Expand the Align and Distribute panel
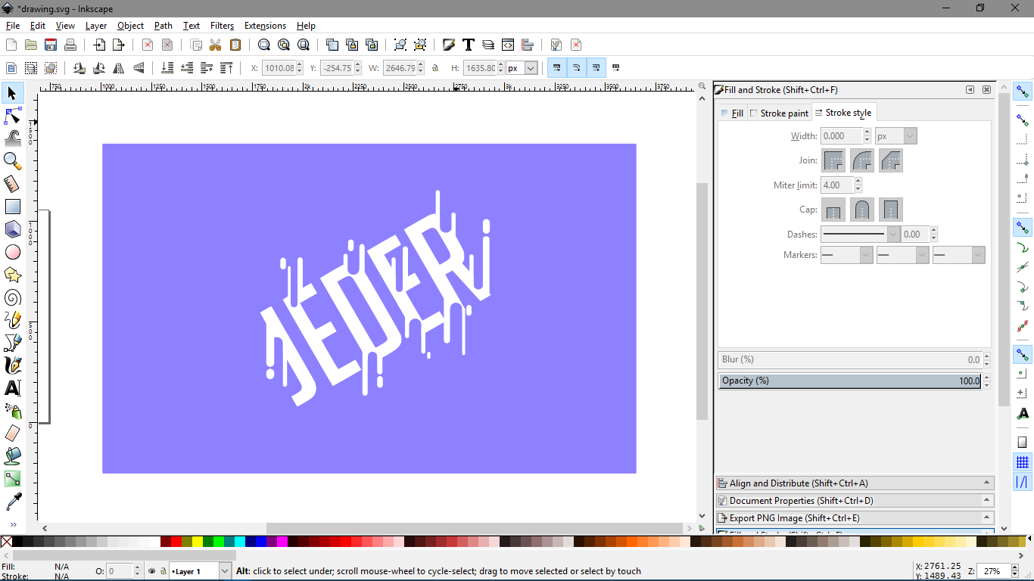Image resolution: width=1034 pixels, height=581 pixels. 855,483
